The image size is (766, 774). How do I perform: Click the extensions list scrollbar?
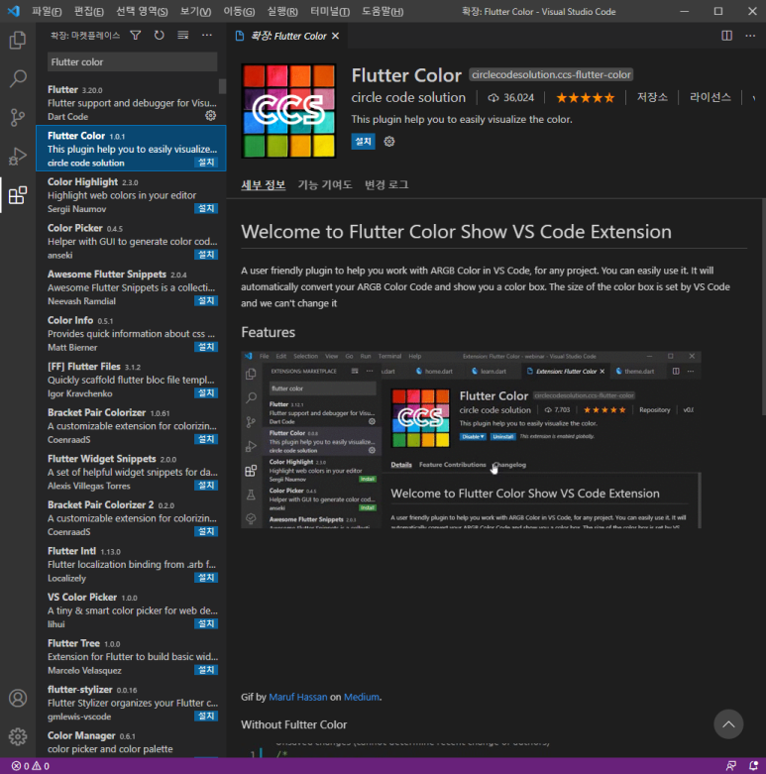coord(223,86)
